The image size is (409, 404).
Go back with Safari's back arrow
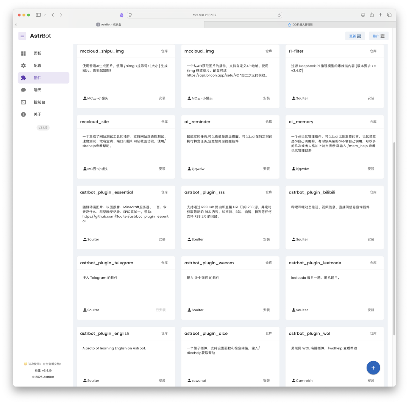tap(53, 15)
